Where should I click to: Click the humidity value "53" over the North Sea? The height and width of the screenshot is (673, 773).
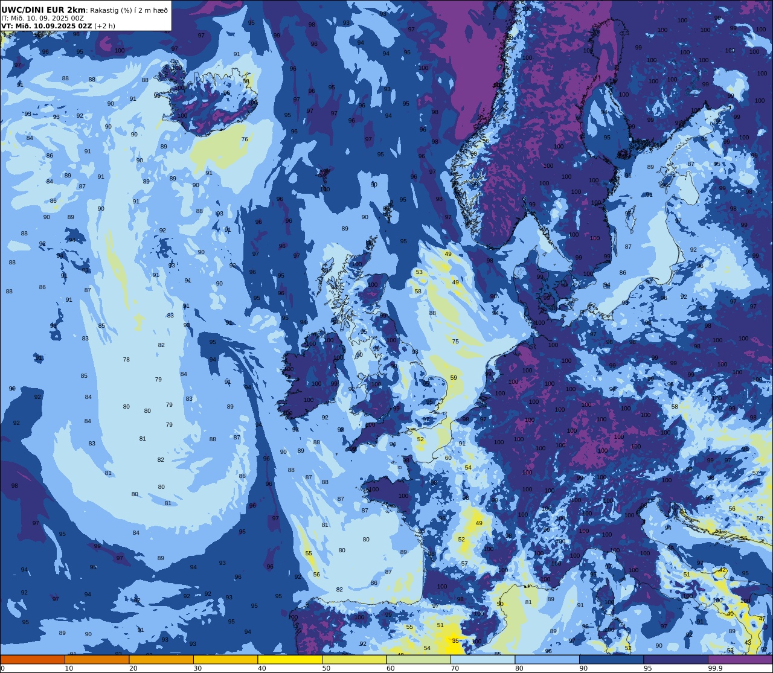[419, 272]
